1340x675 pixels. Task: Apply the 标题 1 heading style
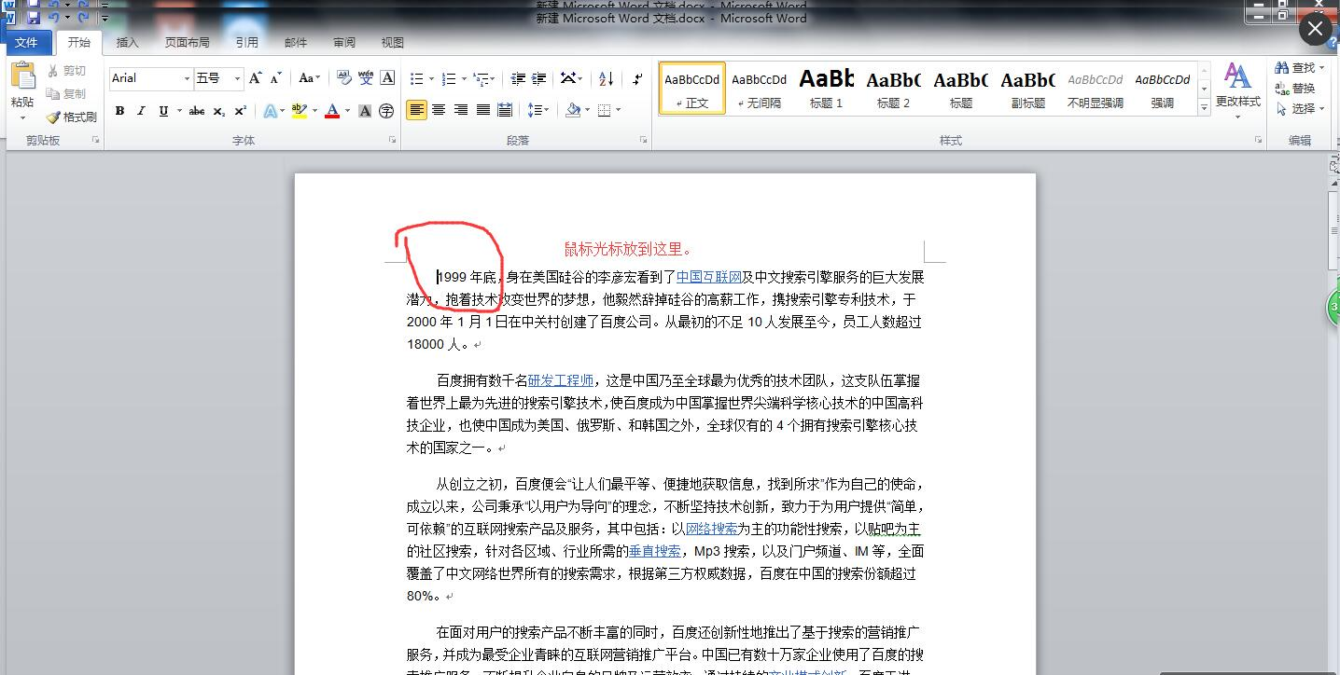[826, 88]
